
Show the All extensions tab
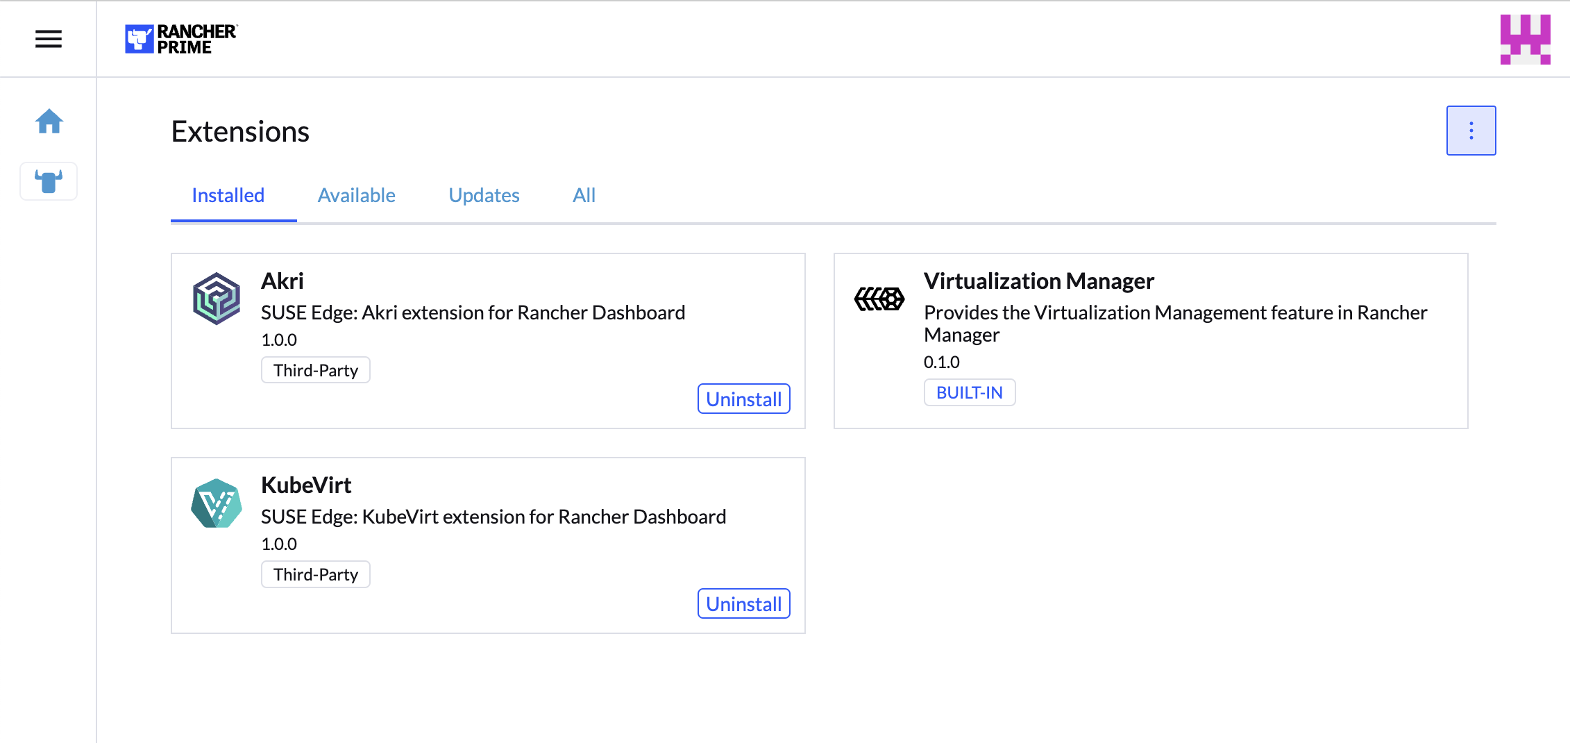[x=584, y=195]
